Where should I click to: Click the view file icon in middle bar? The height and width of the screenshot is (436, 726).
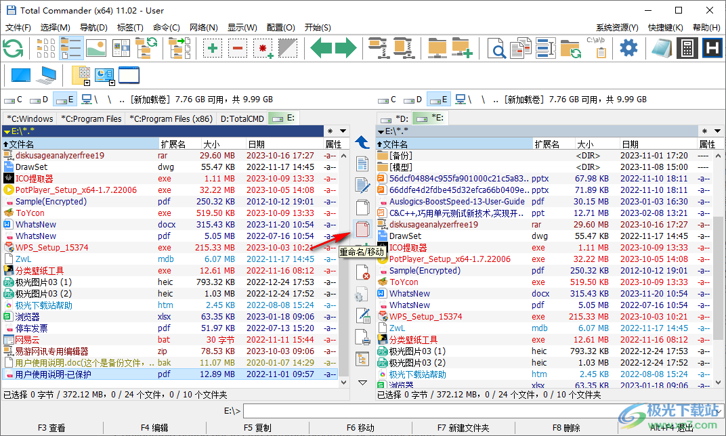click(x=362, y=163)
